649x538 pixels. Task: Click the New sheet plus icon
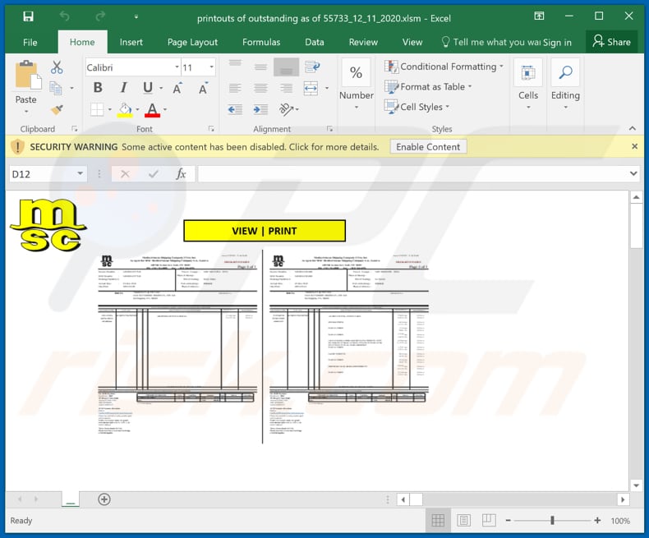point(104,499)
